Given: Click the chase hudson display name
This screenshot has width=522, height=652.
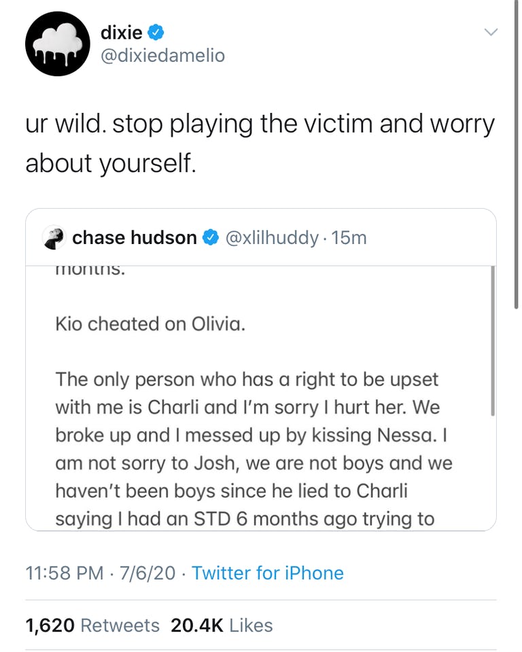Looking at the screenshot, I should (135, 237).
